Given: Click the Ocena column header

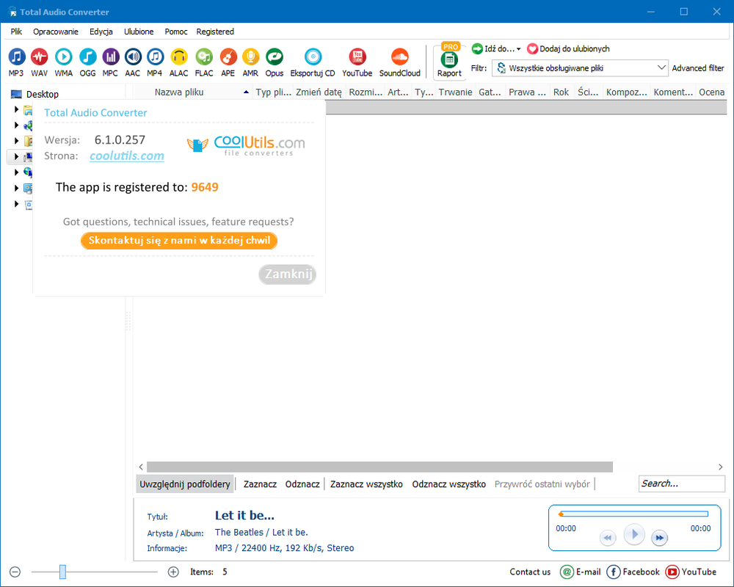Looking at the screenshot, I should pyautogui.click(x=711, y=92).
